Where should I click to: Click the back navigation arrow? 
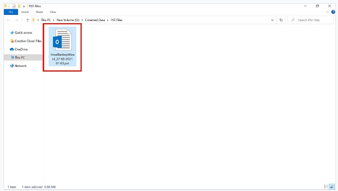tap(9, 20)
